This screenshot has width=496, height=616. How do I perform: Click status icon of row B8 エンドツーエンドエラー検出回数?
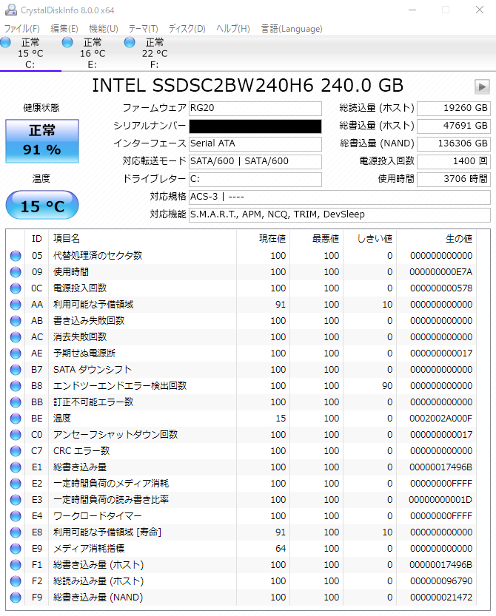pyautogui.click(x=16, y=386)
